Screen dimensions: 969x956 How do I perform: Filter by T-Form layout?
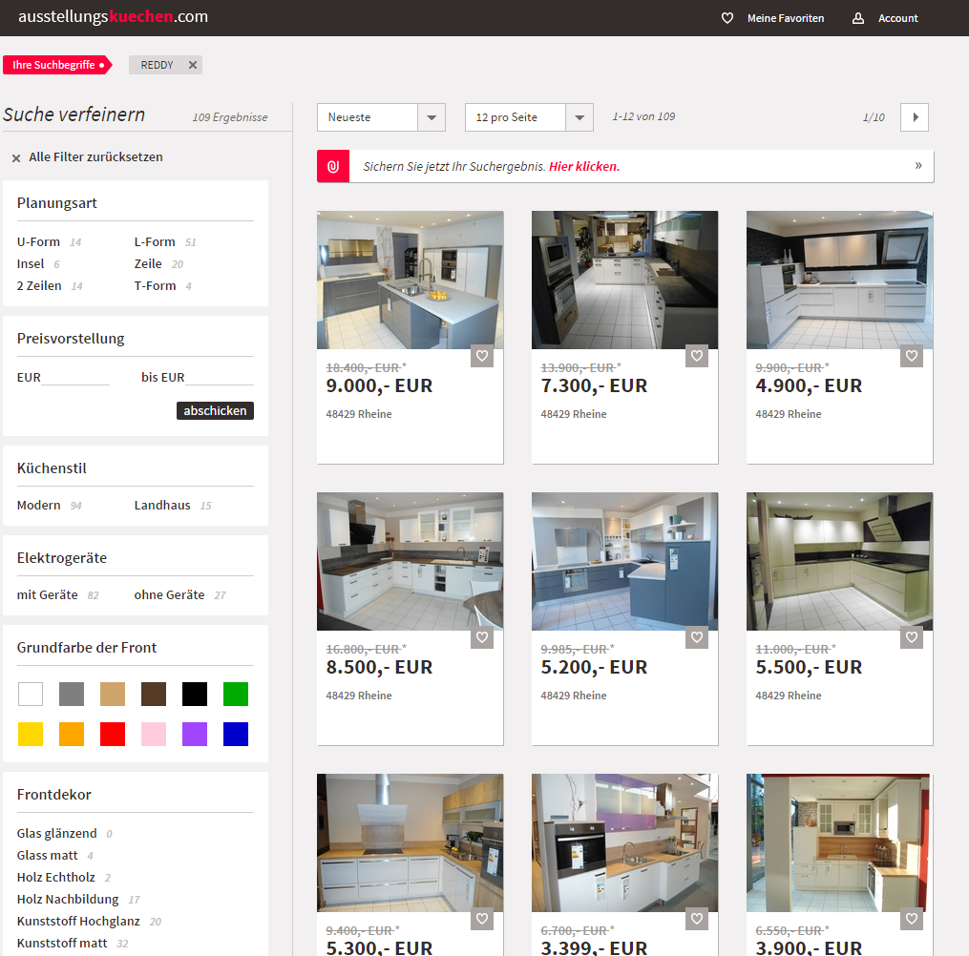pyautogui.click(x=155, y=286)
